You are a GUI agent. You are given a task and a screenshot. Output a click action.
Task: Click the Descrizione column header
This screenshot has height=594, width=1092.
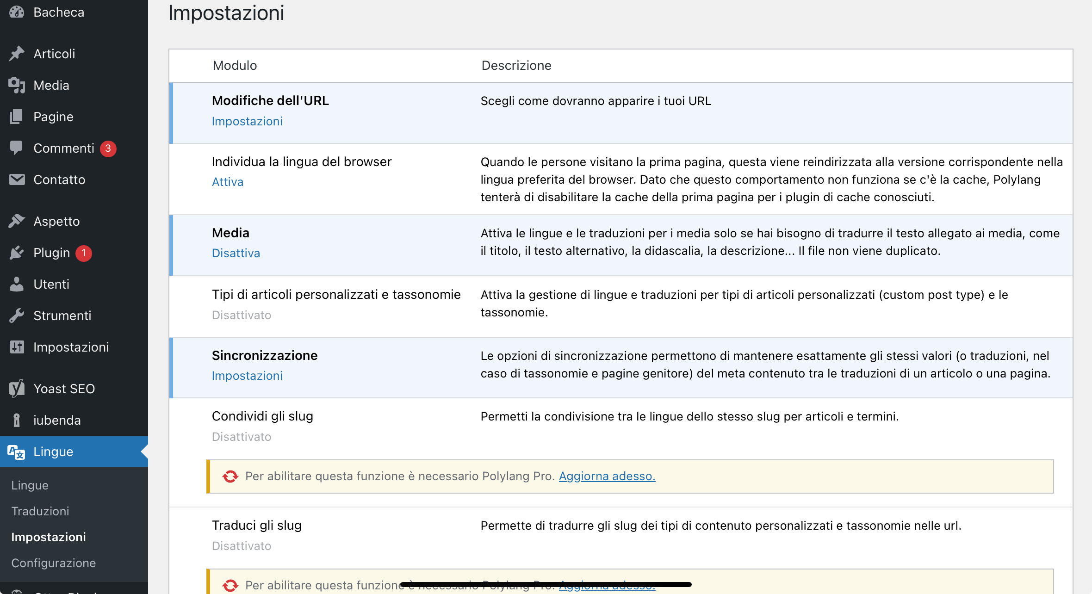pyautogui.click(x=516, y=65)
